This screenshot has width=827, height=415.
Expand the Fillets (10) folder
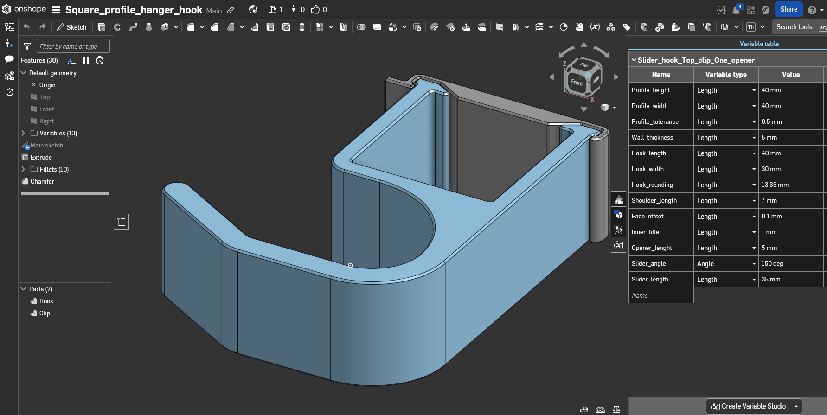[x=23, y=169]
